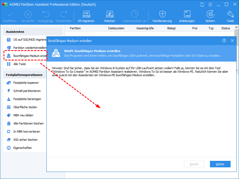The height and width of the screenshot is (179, 239).
Task: Click the Dateisystem column header
Action: (116, 28)
